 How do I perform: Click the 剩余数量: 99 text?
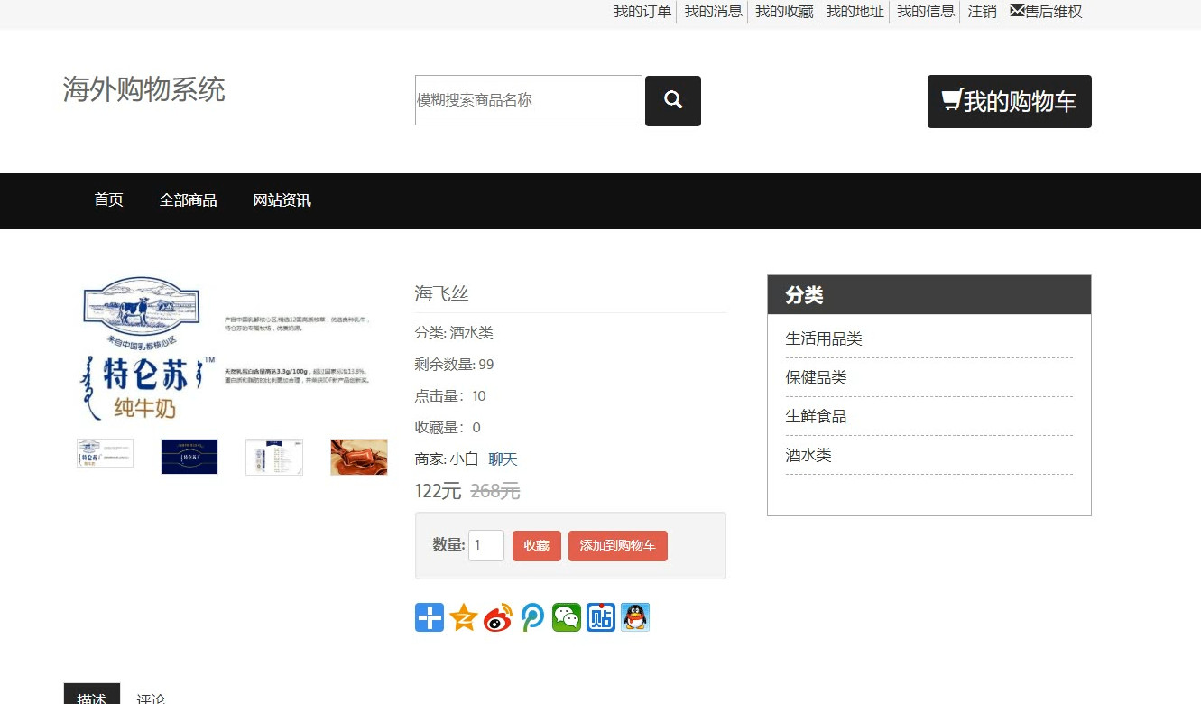tap(455, 365)
